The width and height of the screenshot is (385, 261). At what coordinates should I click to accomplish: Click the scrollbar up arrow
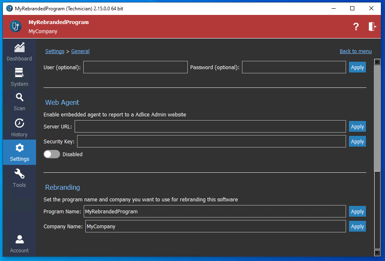tap(377, 62)
